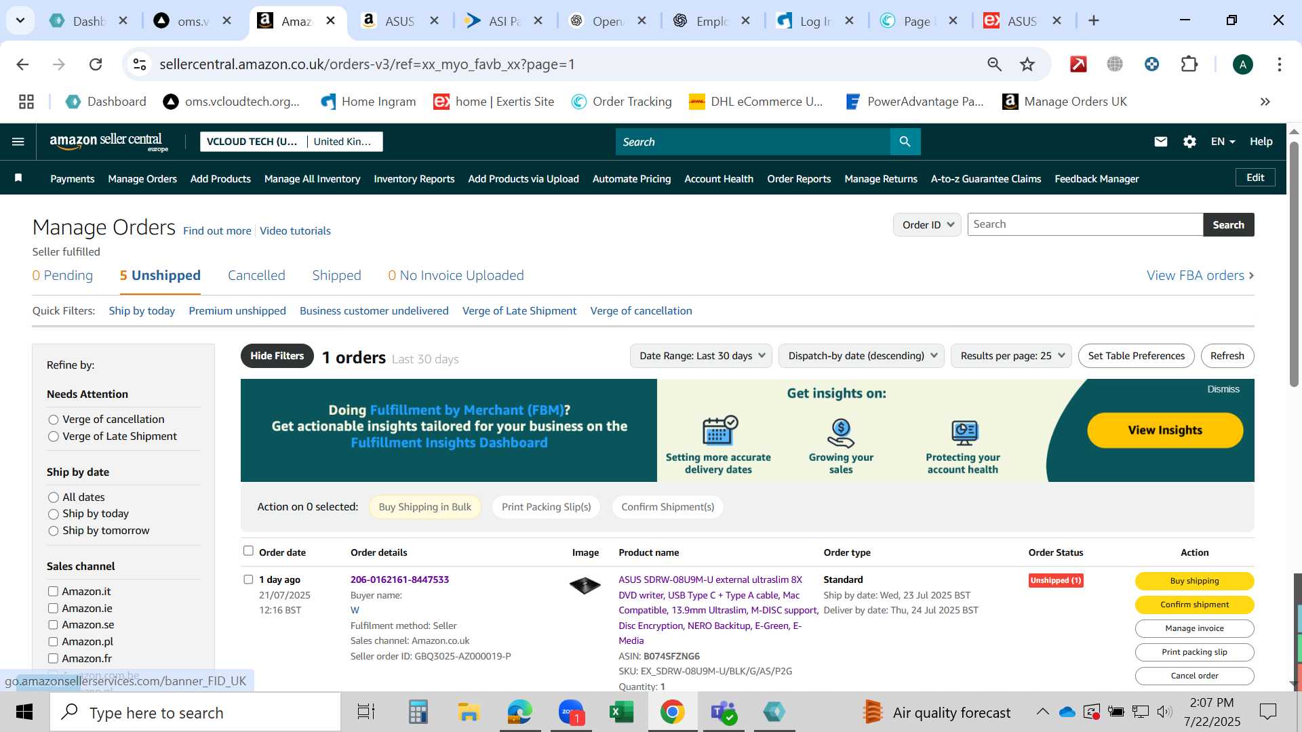This screenshot has width=1302, height=732.
Task: Open the Chrome profile avatar A
Action: (x=1242, y=64)
